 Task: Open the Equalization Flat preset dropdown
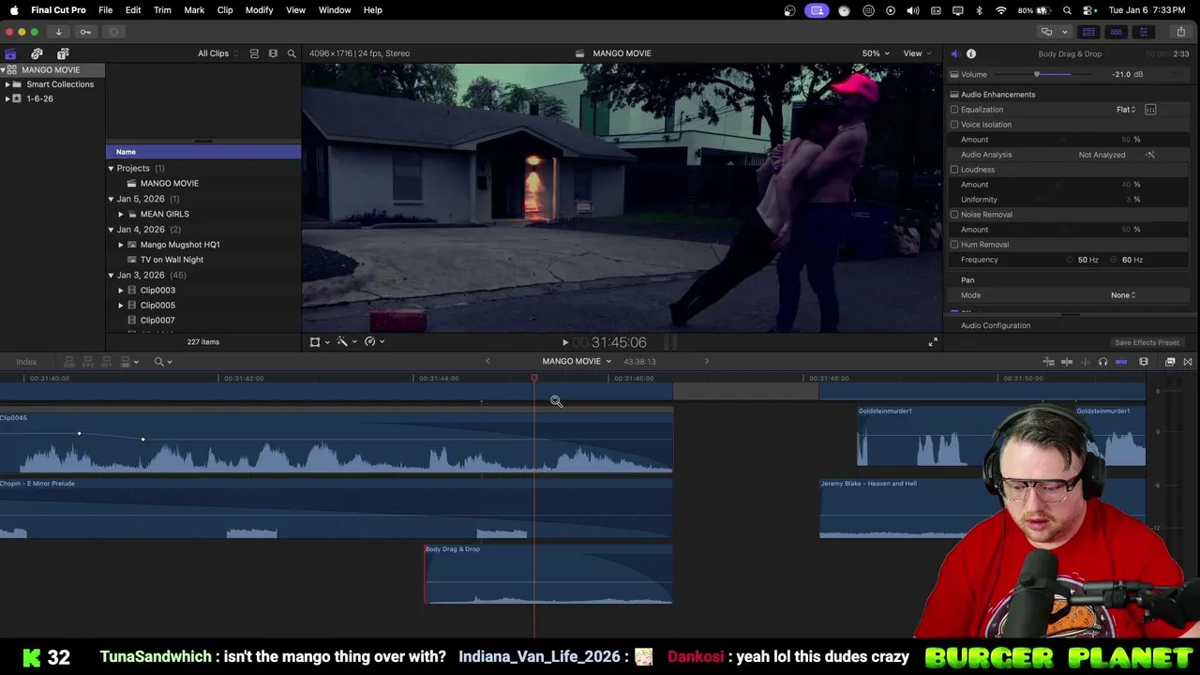tap(1126, 110)
